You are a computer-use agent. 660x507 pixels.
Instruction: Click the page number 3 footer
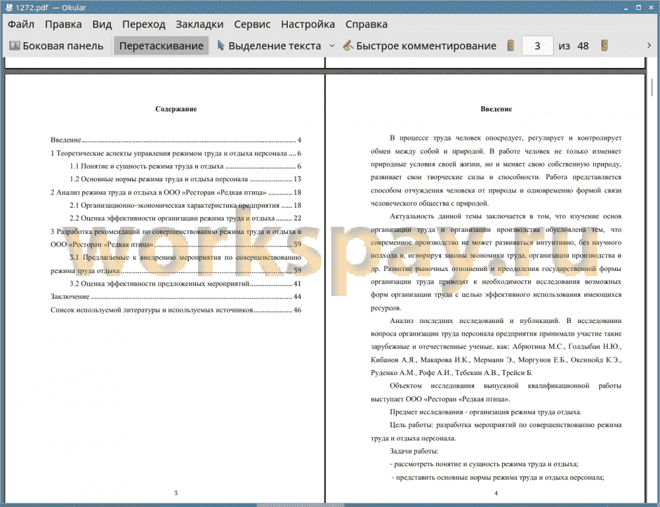coord(176,492)
